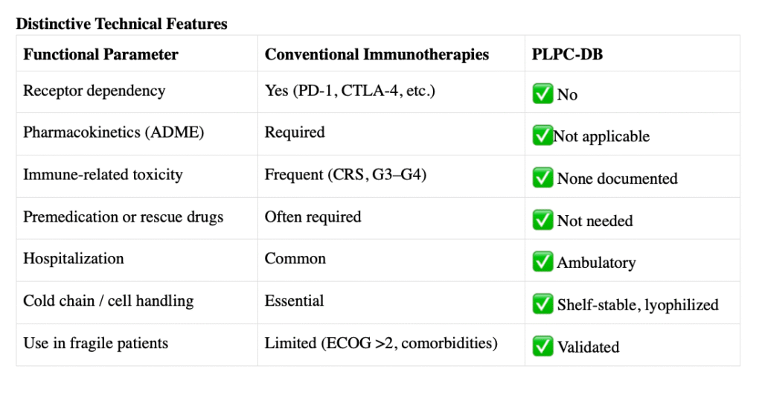The image size is (762, 401).
Task: Click the green checkmark next to "Validated"
Action: [542, 346]
